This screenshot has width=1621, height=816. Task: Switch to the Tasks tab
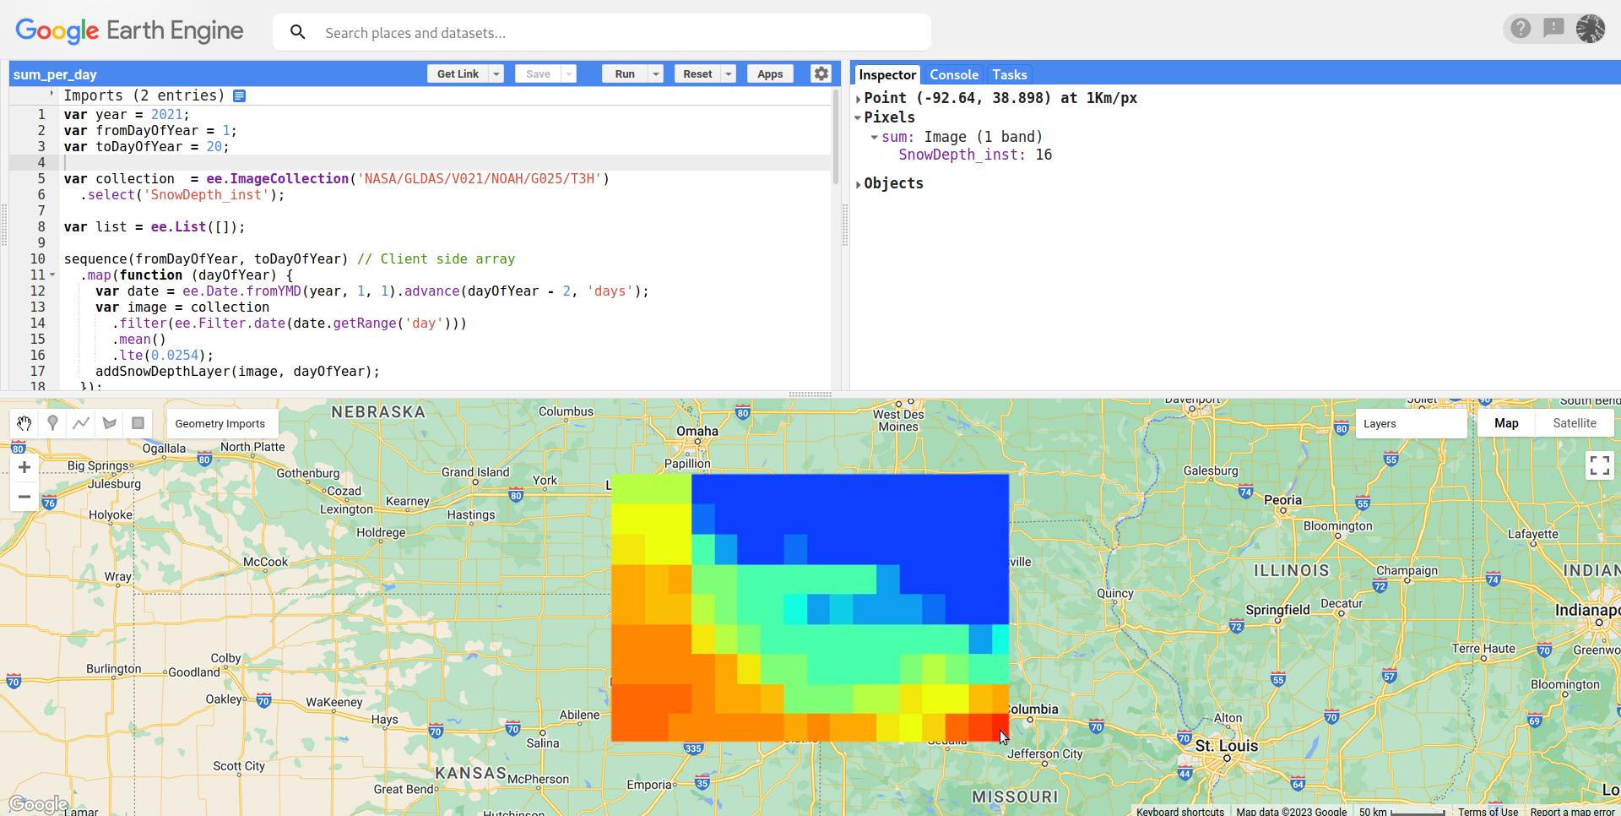[1010, 74]
